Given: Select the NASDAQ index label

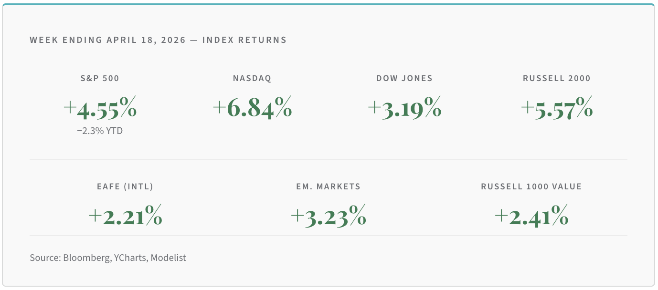Looking at the screenshot, I should [x=252, y=78].
